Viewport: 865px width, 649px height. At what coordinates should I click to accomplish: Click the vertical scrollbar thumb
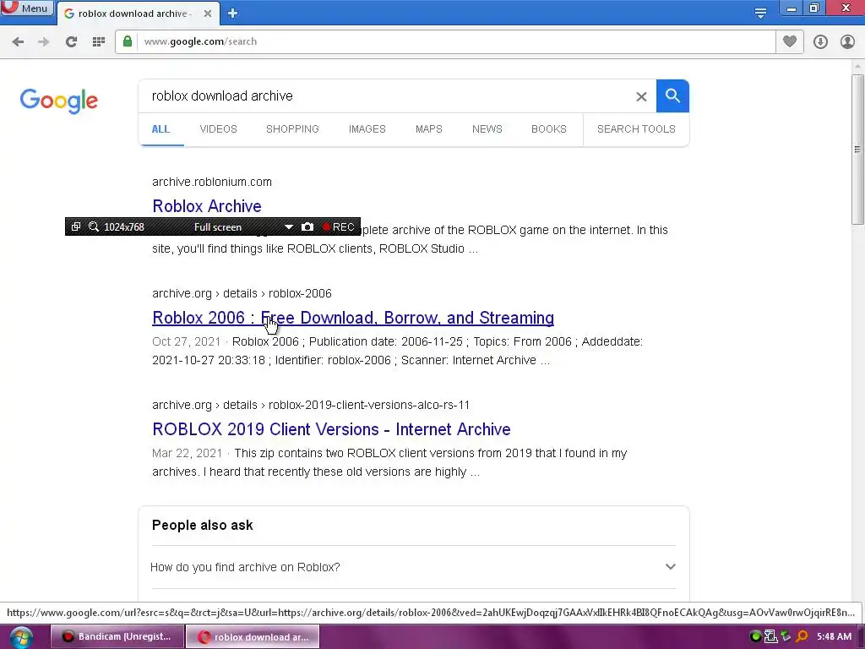coord(857,149)
